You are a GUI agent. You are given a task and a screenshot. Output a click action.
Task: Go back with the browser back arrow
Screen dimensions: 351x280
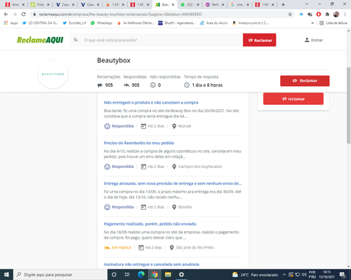[x=6, y=15]
